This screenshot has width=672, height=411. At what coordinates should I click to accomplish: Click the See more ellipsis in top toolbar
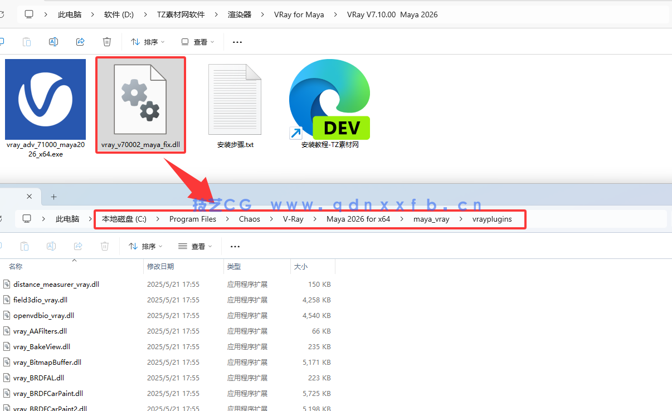(237, 42)
